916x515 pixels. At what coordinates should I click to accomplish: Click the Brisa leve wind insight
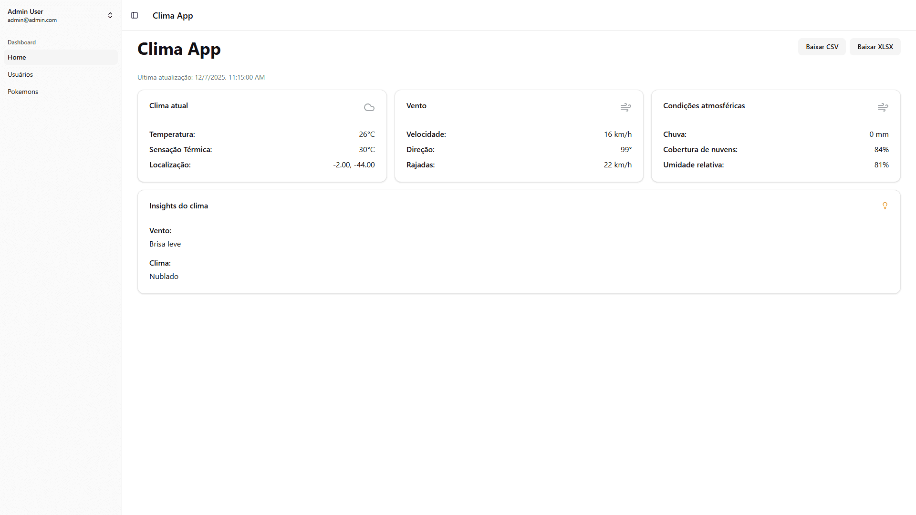(165, 244)
